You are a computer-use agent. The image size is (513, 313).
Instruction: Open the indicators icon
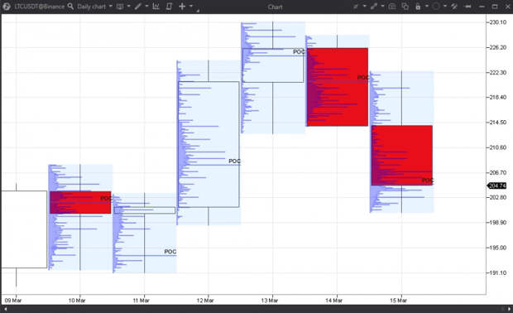[x=156, y=7]
